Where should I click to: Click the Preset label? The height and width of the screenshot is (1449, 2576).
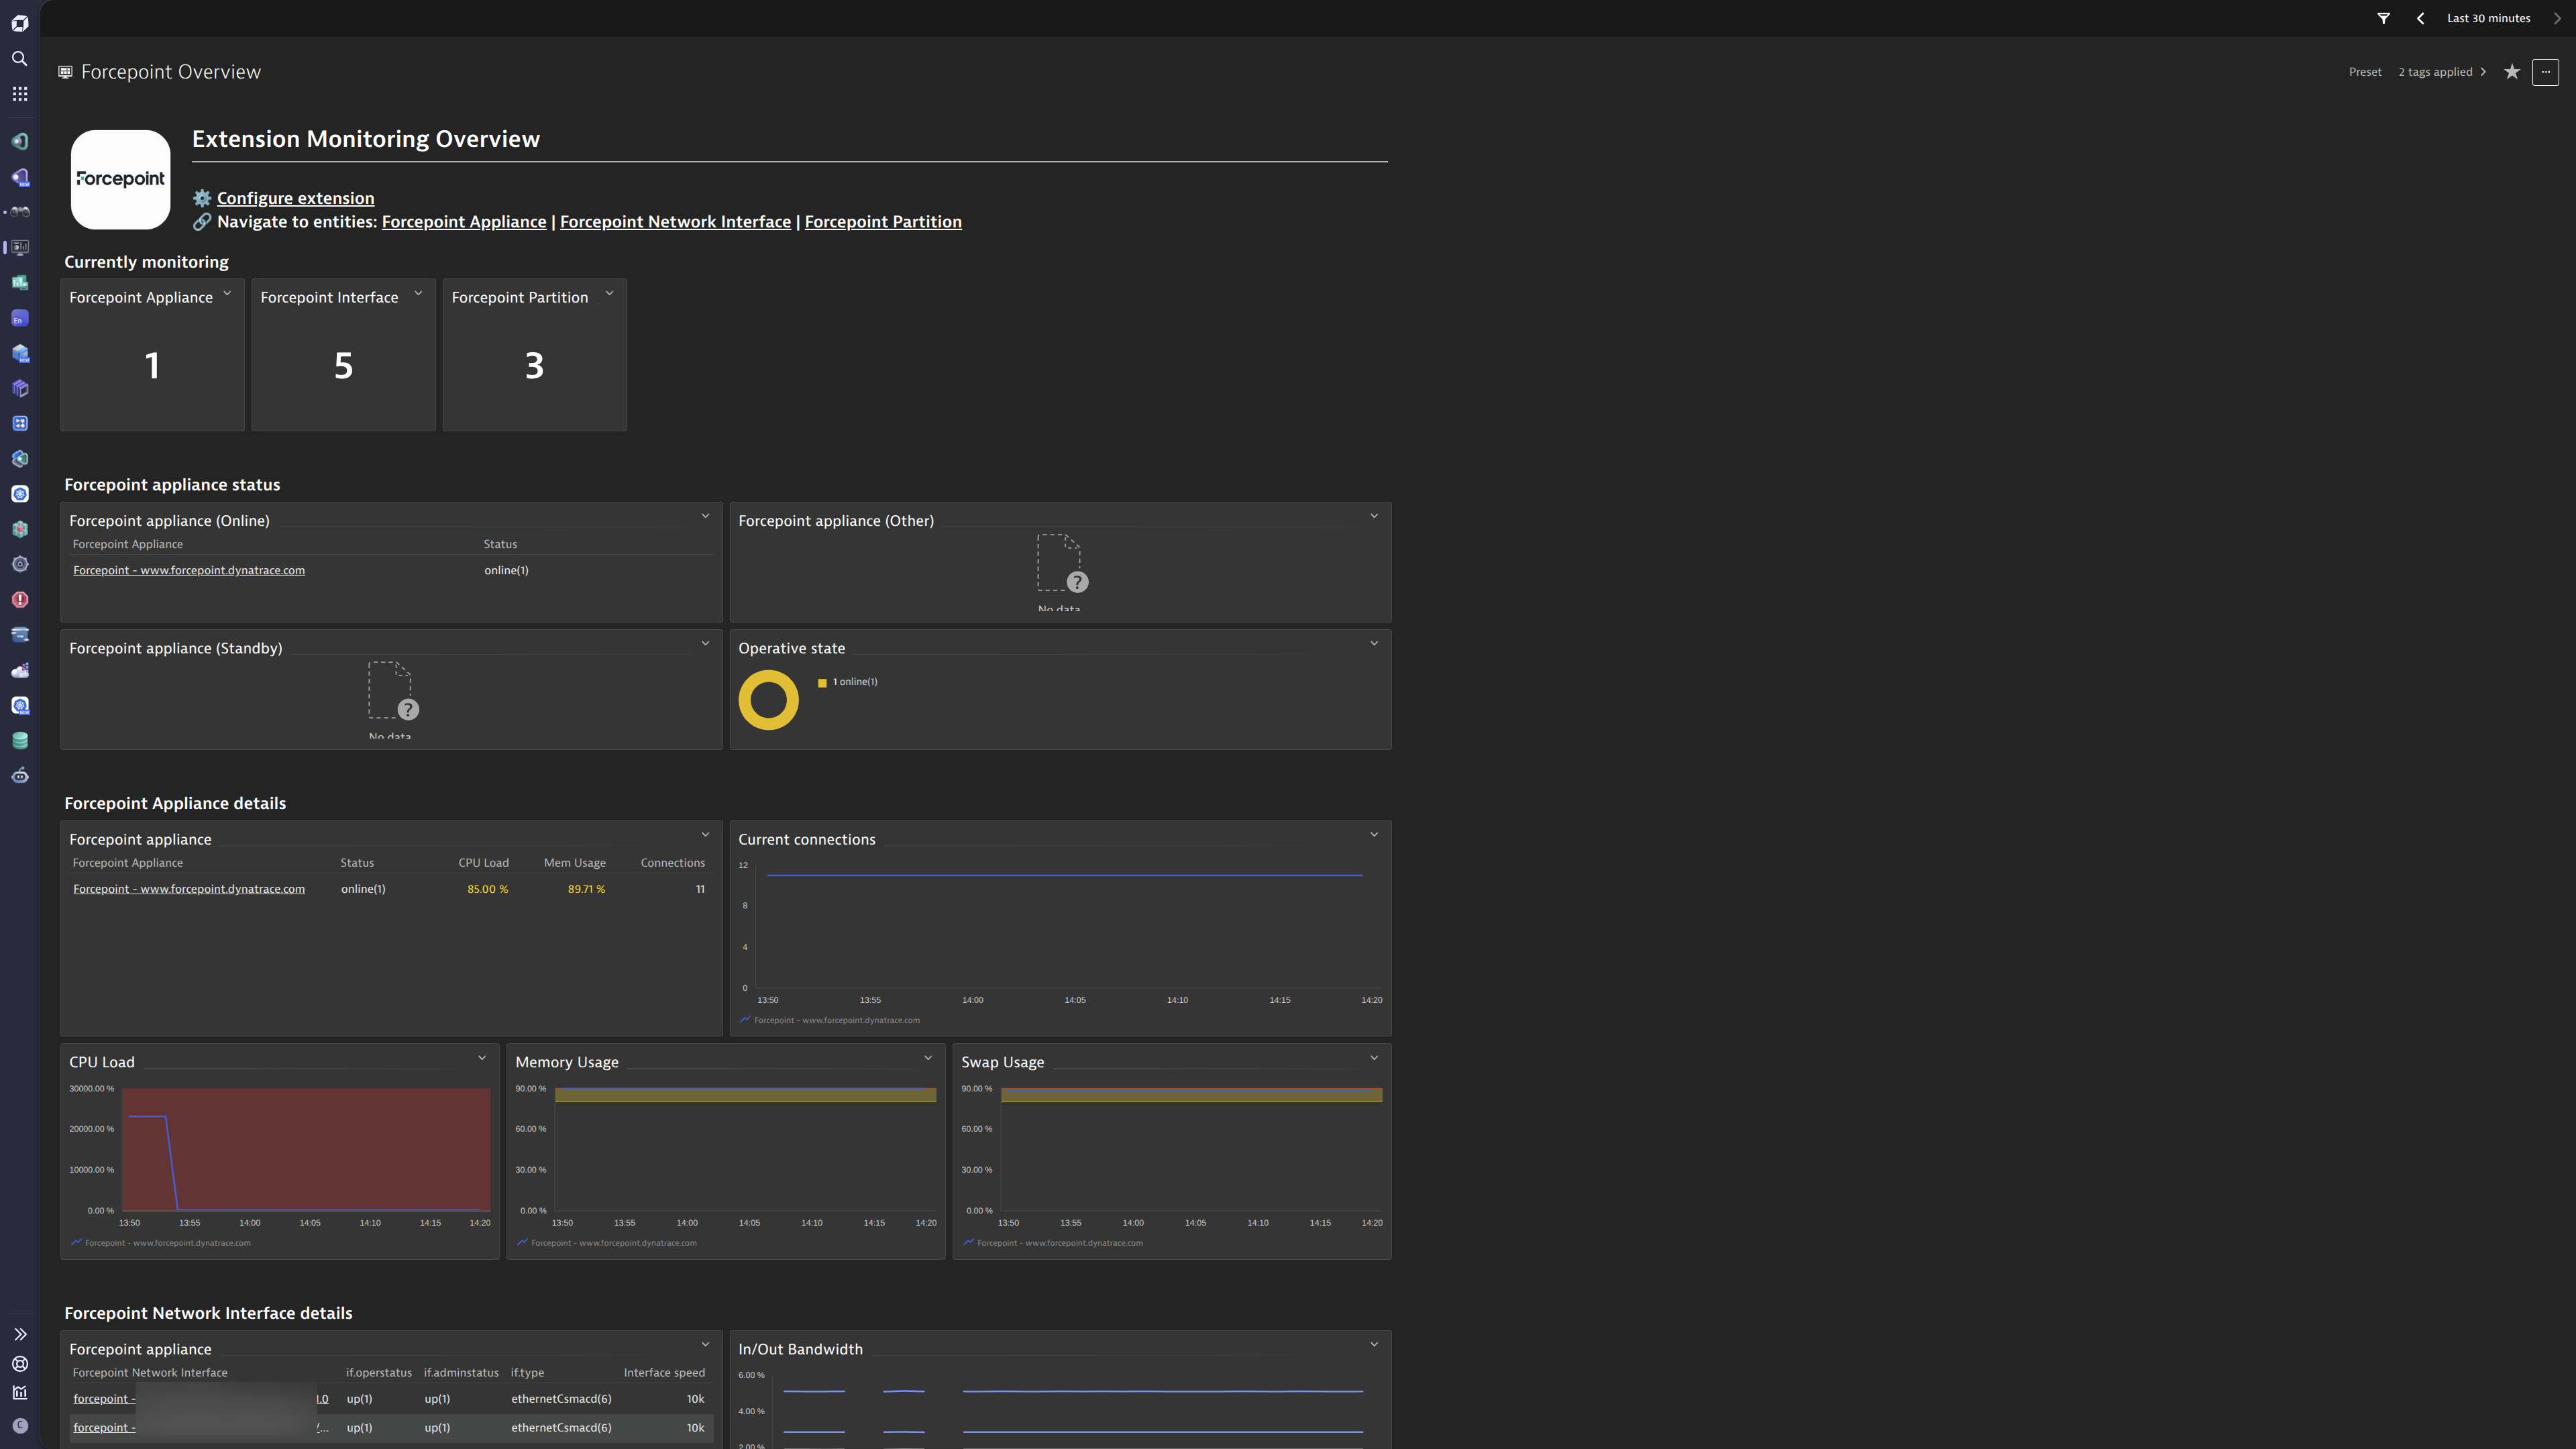point(2365,72)
